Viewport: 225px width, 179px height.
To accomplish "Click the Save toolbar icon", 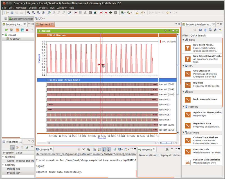I will (12, 13).
